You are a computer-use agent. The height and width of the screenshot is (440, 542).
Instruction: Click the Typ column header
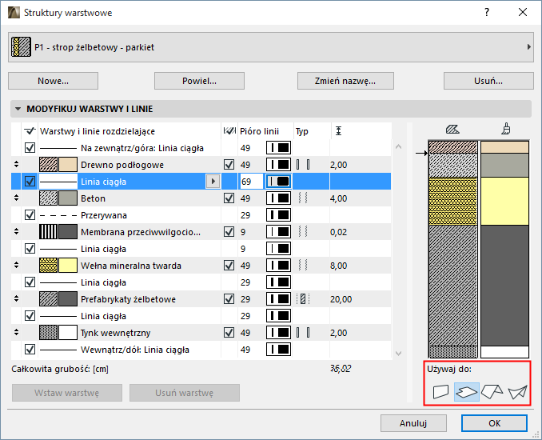(301, 131)
